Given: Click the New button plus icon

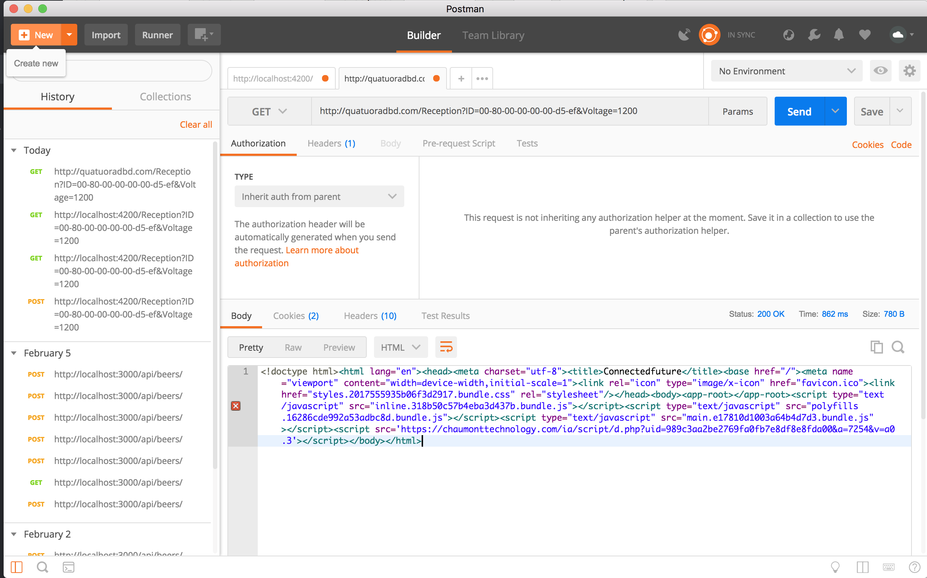Looking at the screenshot, I should pos(24,35).
